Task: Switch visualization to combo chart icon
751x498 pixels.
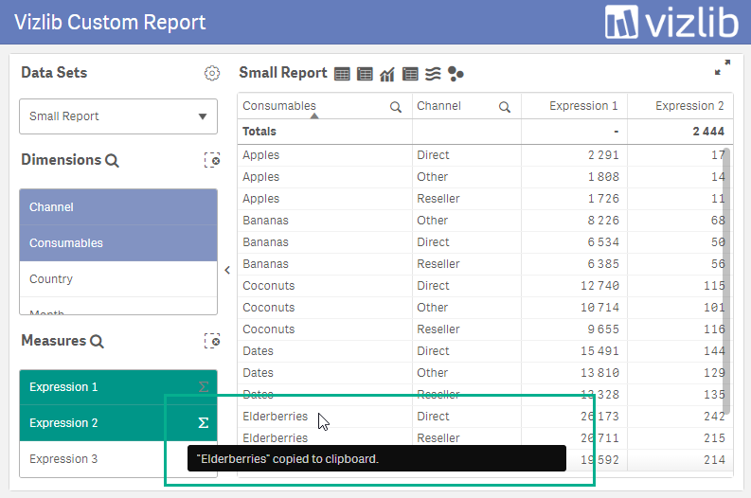Action: click(x=387, y=74)
